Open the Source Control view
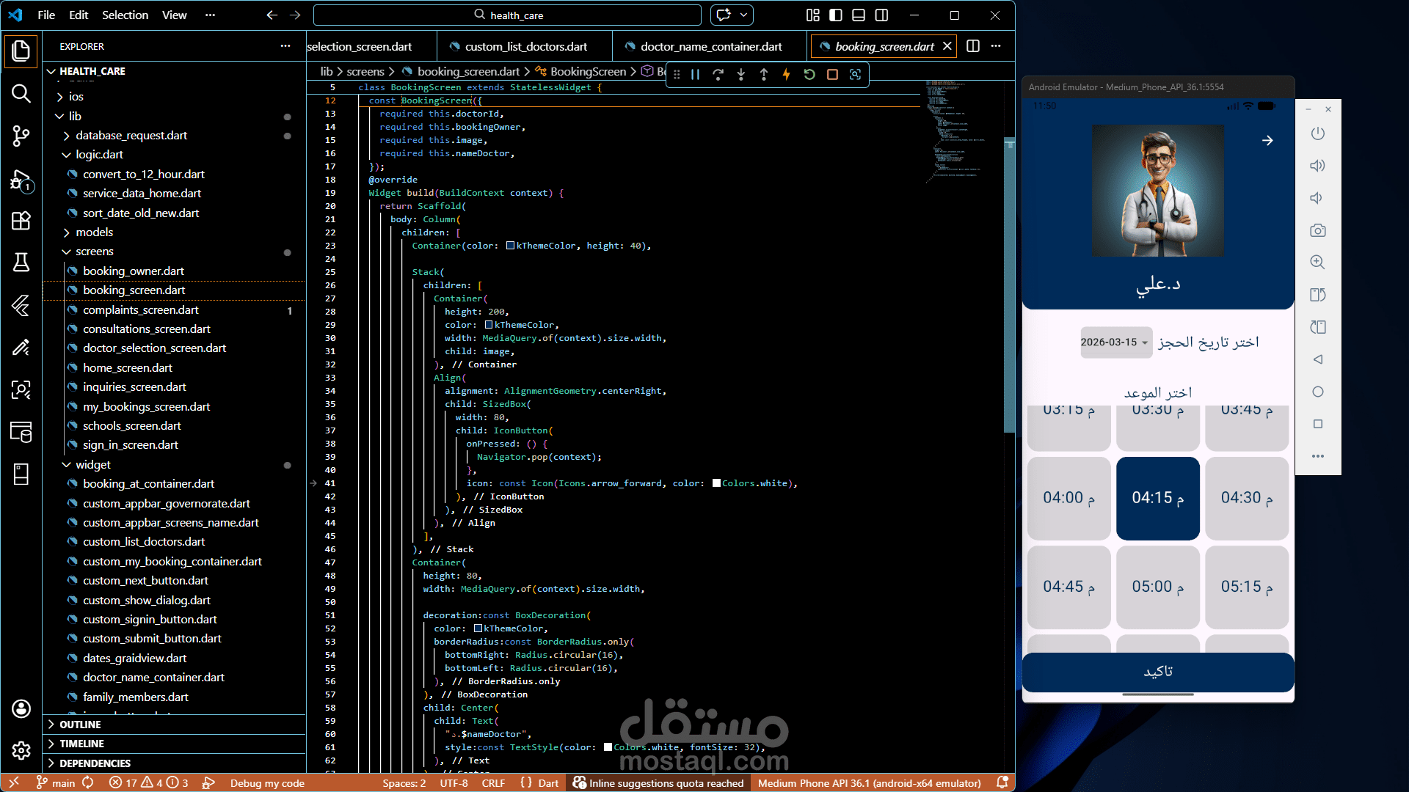1409x792 pixels. pyautogui.click(x=21, y=136)
